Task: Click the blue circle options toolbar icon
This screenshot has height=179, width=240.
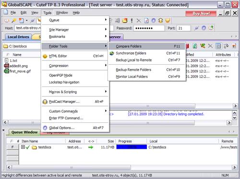Action: pyautogui.click(x=154, y=20)
